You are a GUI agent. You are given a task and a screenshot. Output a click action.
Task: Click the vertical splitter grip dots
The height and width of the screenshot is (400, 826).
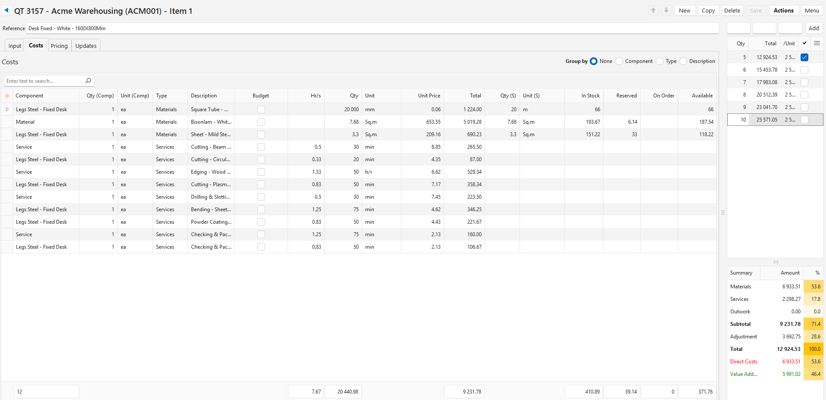[723, 212]
